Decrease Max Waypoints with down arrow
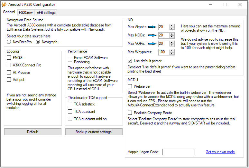The image size is (249, 168). tap(172, 54)
